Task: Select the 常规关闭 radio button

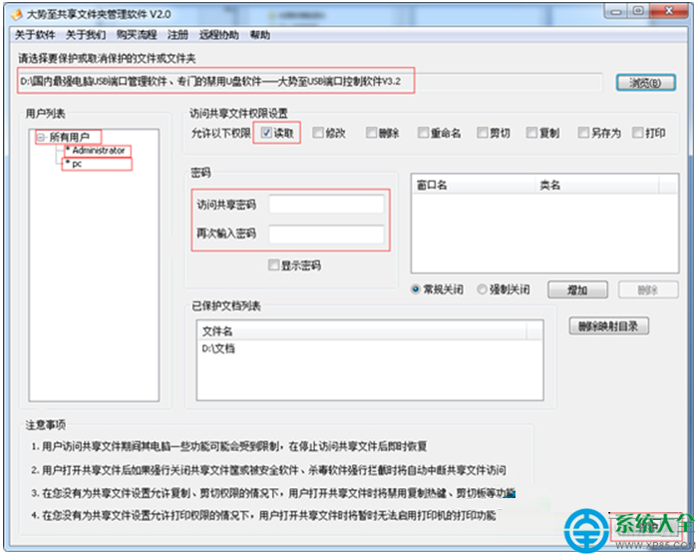Action: tap(416, 289)
